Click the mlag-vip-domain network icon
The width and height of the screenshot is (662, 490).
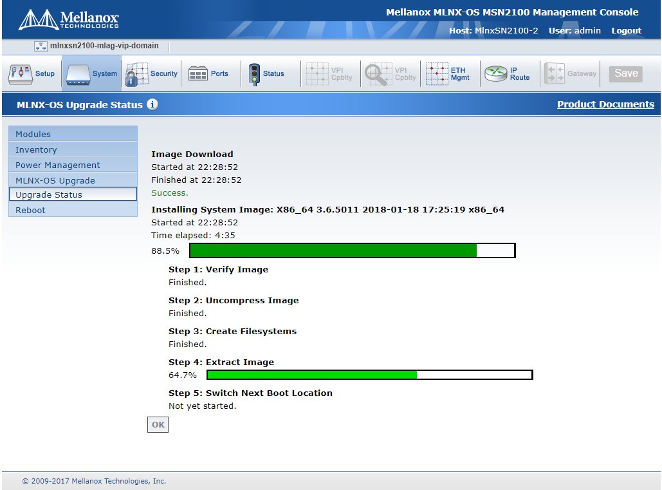point(41,46)
